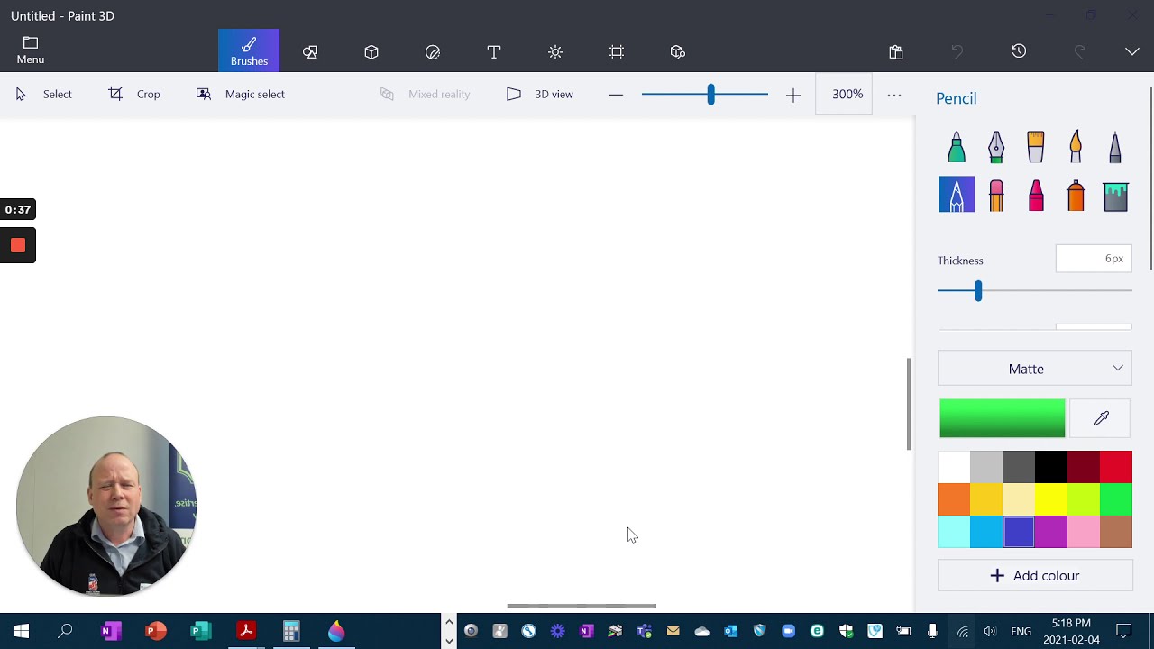Click the canvas vertical scrollbar
Viewport: 1154px width, 649px height.
pyautogui.click(x=909, y=404)
